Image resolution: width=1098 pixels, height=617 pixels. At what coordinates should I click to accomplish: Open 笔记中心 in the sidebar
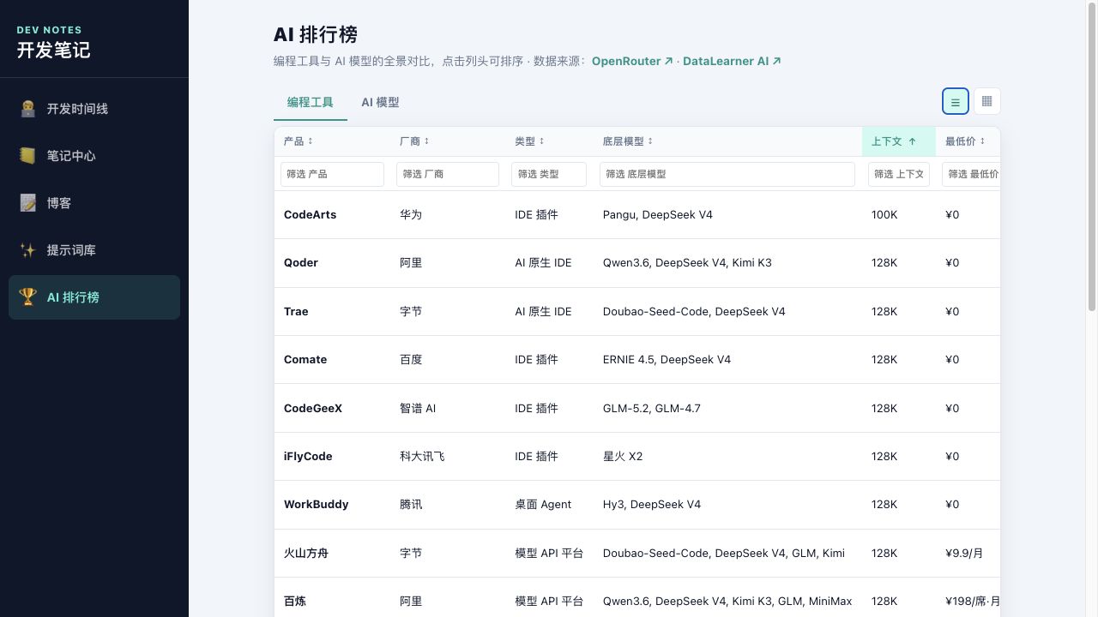pos(94,156)
